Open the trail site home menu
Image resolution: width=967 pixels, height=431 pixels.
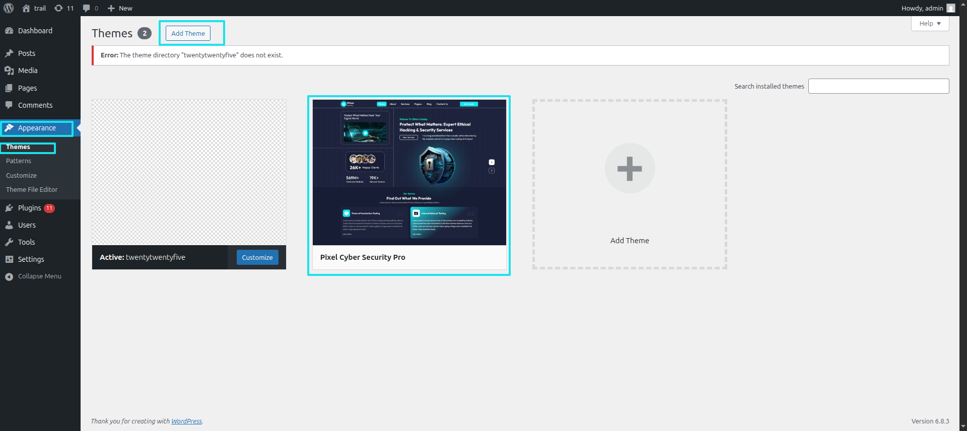34,8
